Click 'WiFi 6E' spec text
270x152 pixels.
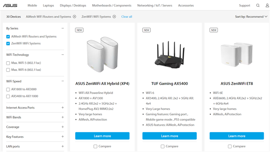(218, 93)
